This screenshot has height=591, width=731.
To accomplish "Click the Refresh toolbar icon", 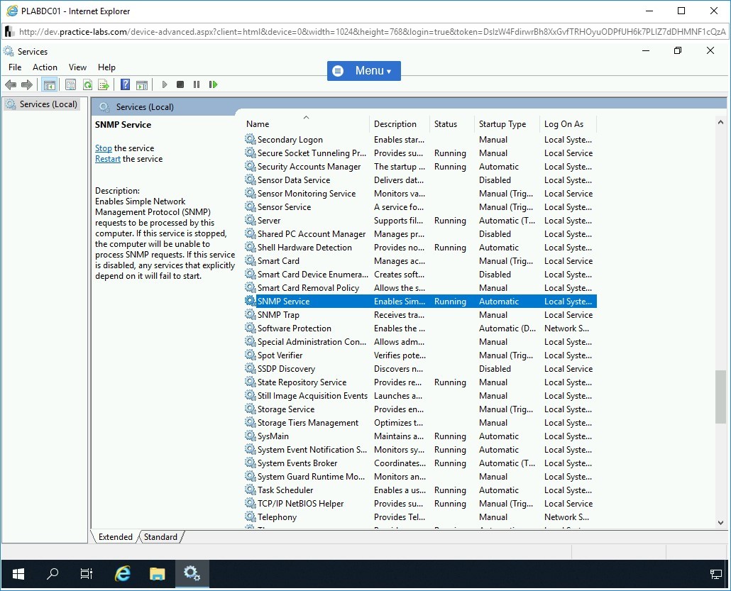I will pos(87,85).
